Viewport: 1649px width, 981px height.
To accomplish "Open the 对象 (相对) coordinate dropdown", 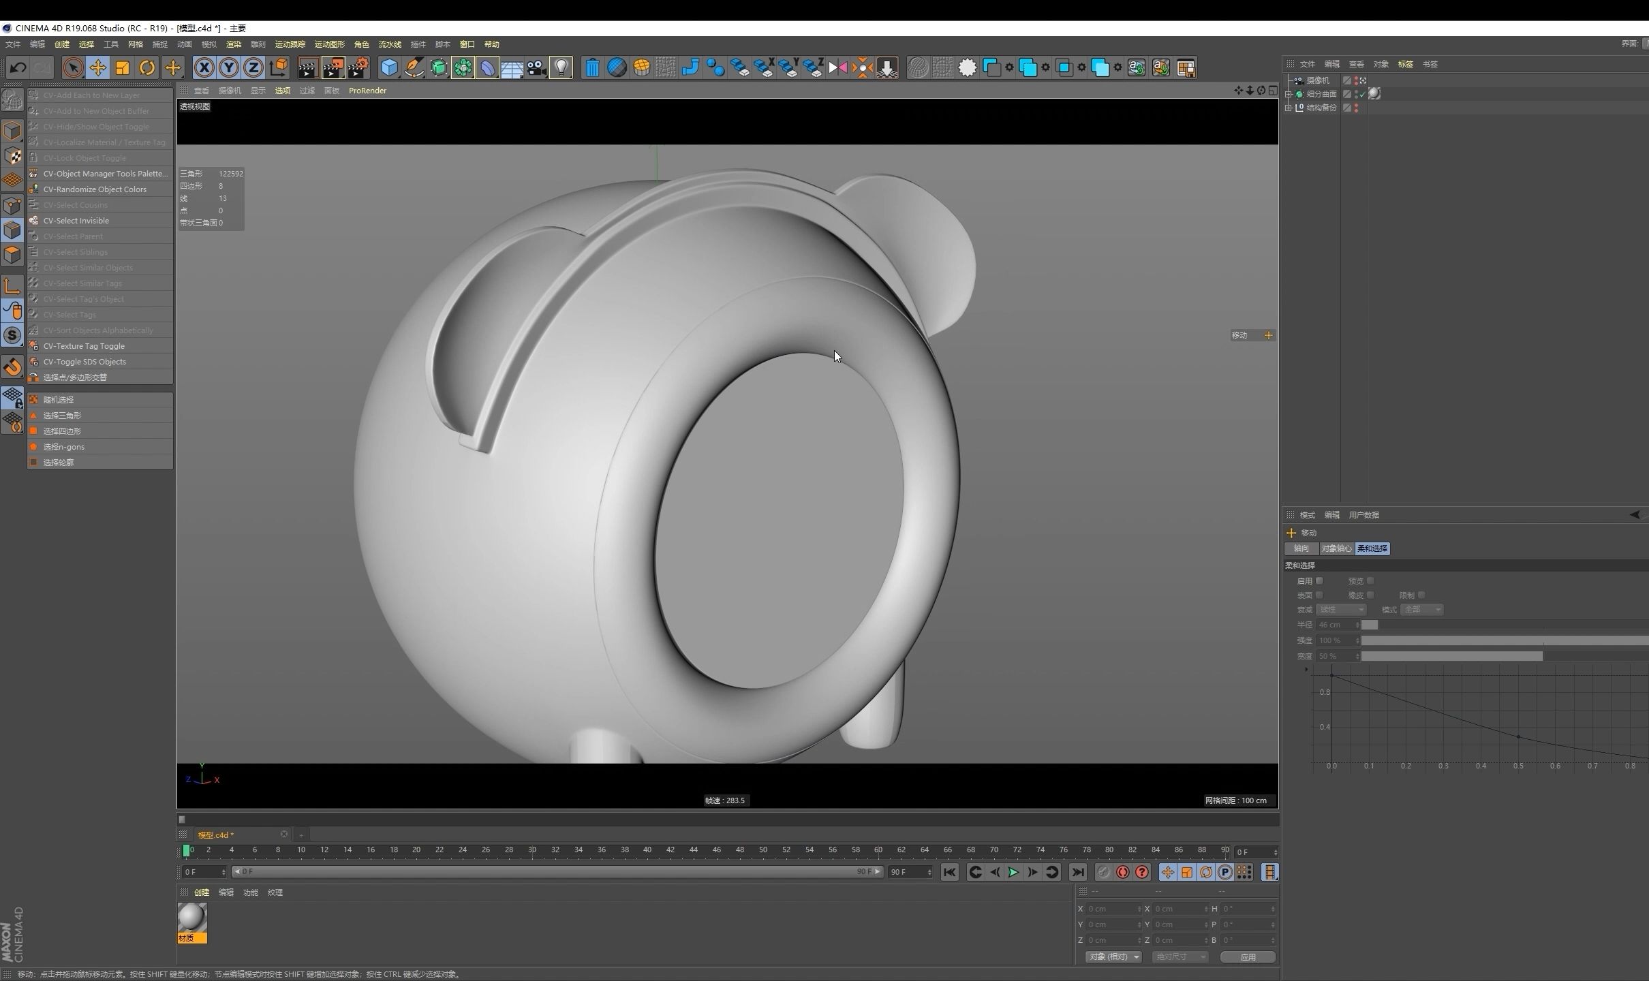I will pyautogui.click(x=1113, y=956).
